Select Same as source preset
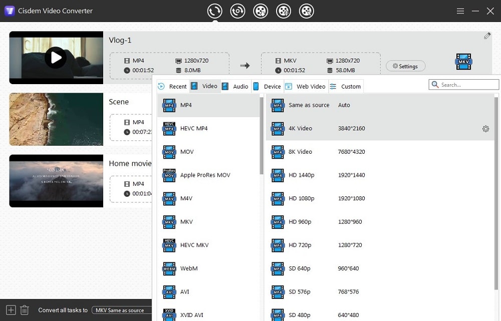This screenshot has width=501, height=321. pyautogui.click(x=380, y=105)
